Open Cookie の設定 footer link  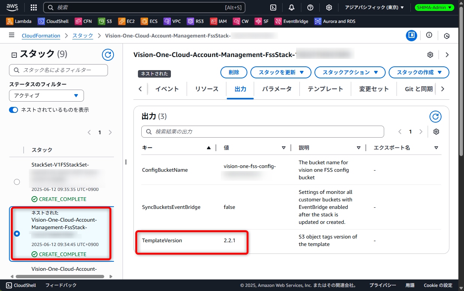click(x=438, y=285)
